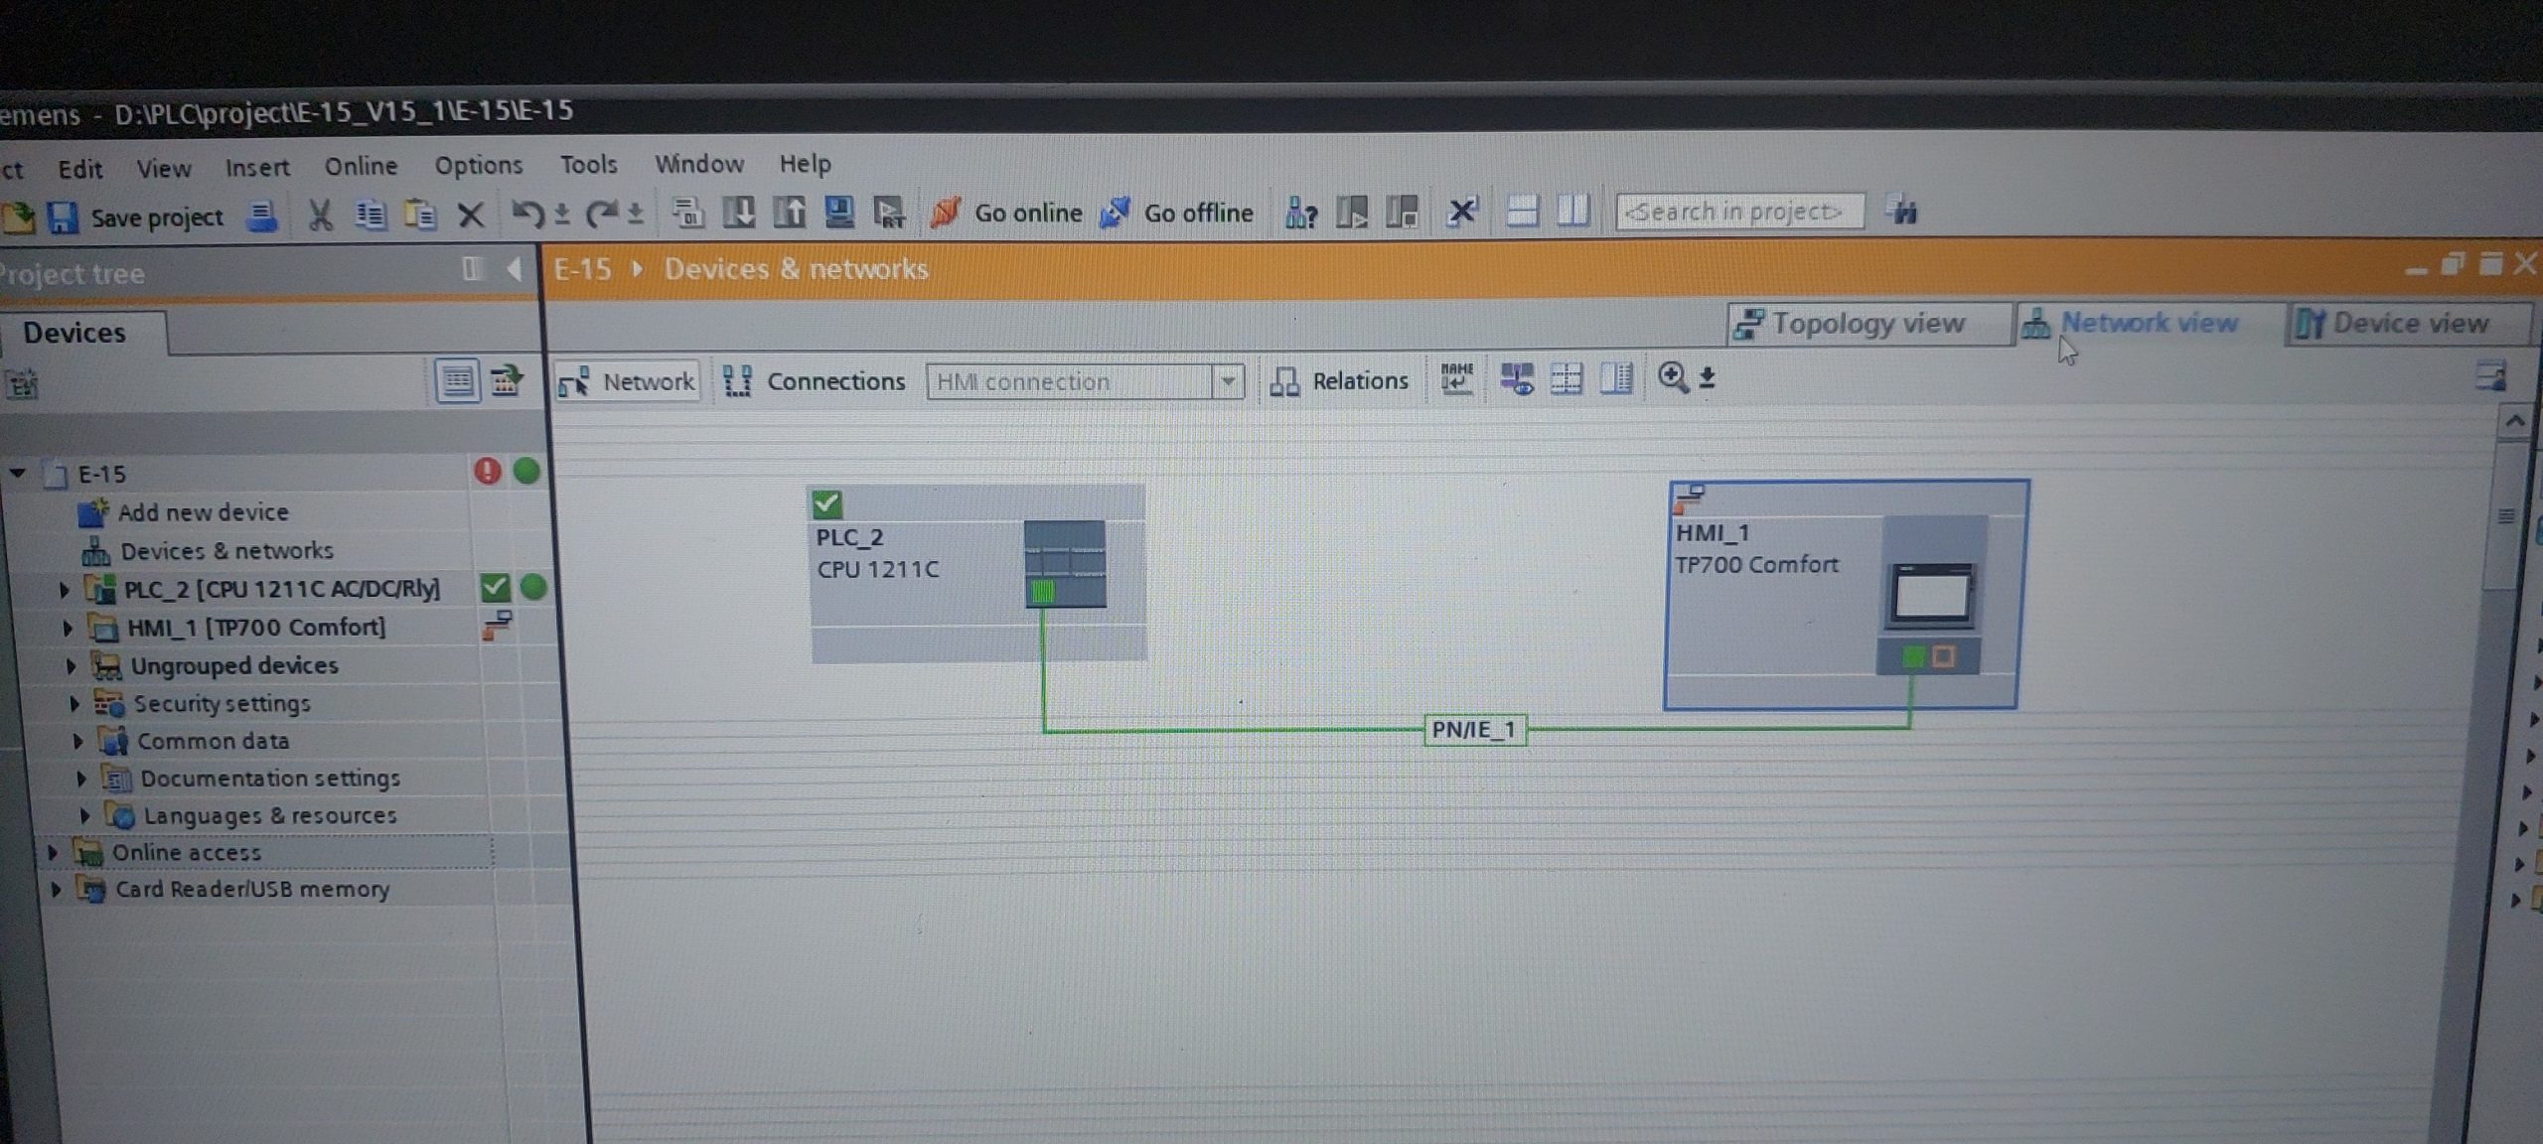Start simulation using the monitor icon
Viewport: 2543px width, 1144px height.
[839, 212]
